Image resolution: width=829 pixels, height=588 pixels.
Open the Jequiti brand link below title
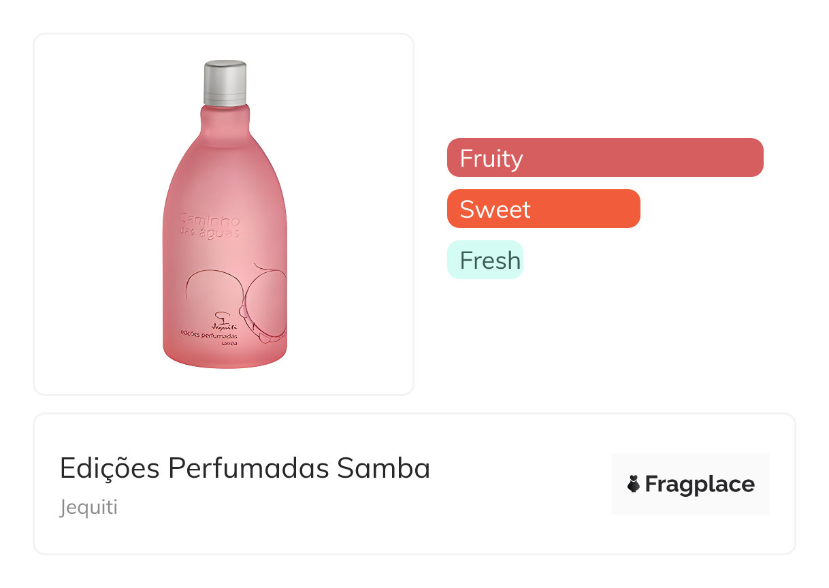pos(88,508)
